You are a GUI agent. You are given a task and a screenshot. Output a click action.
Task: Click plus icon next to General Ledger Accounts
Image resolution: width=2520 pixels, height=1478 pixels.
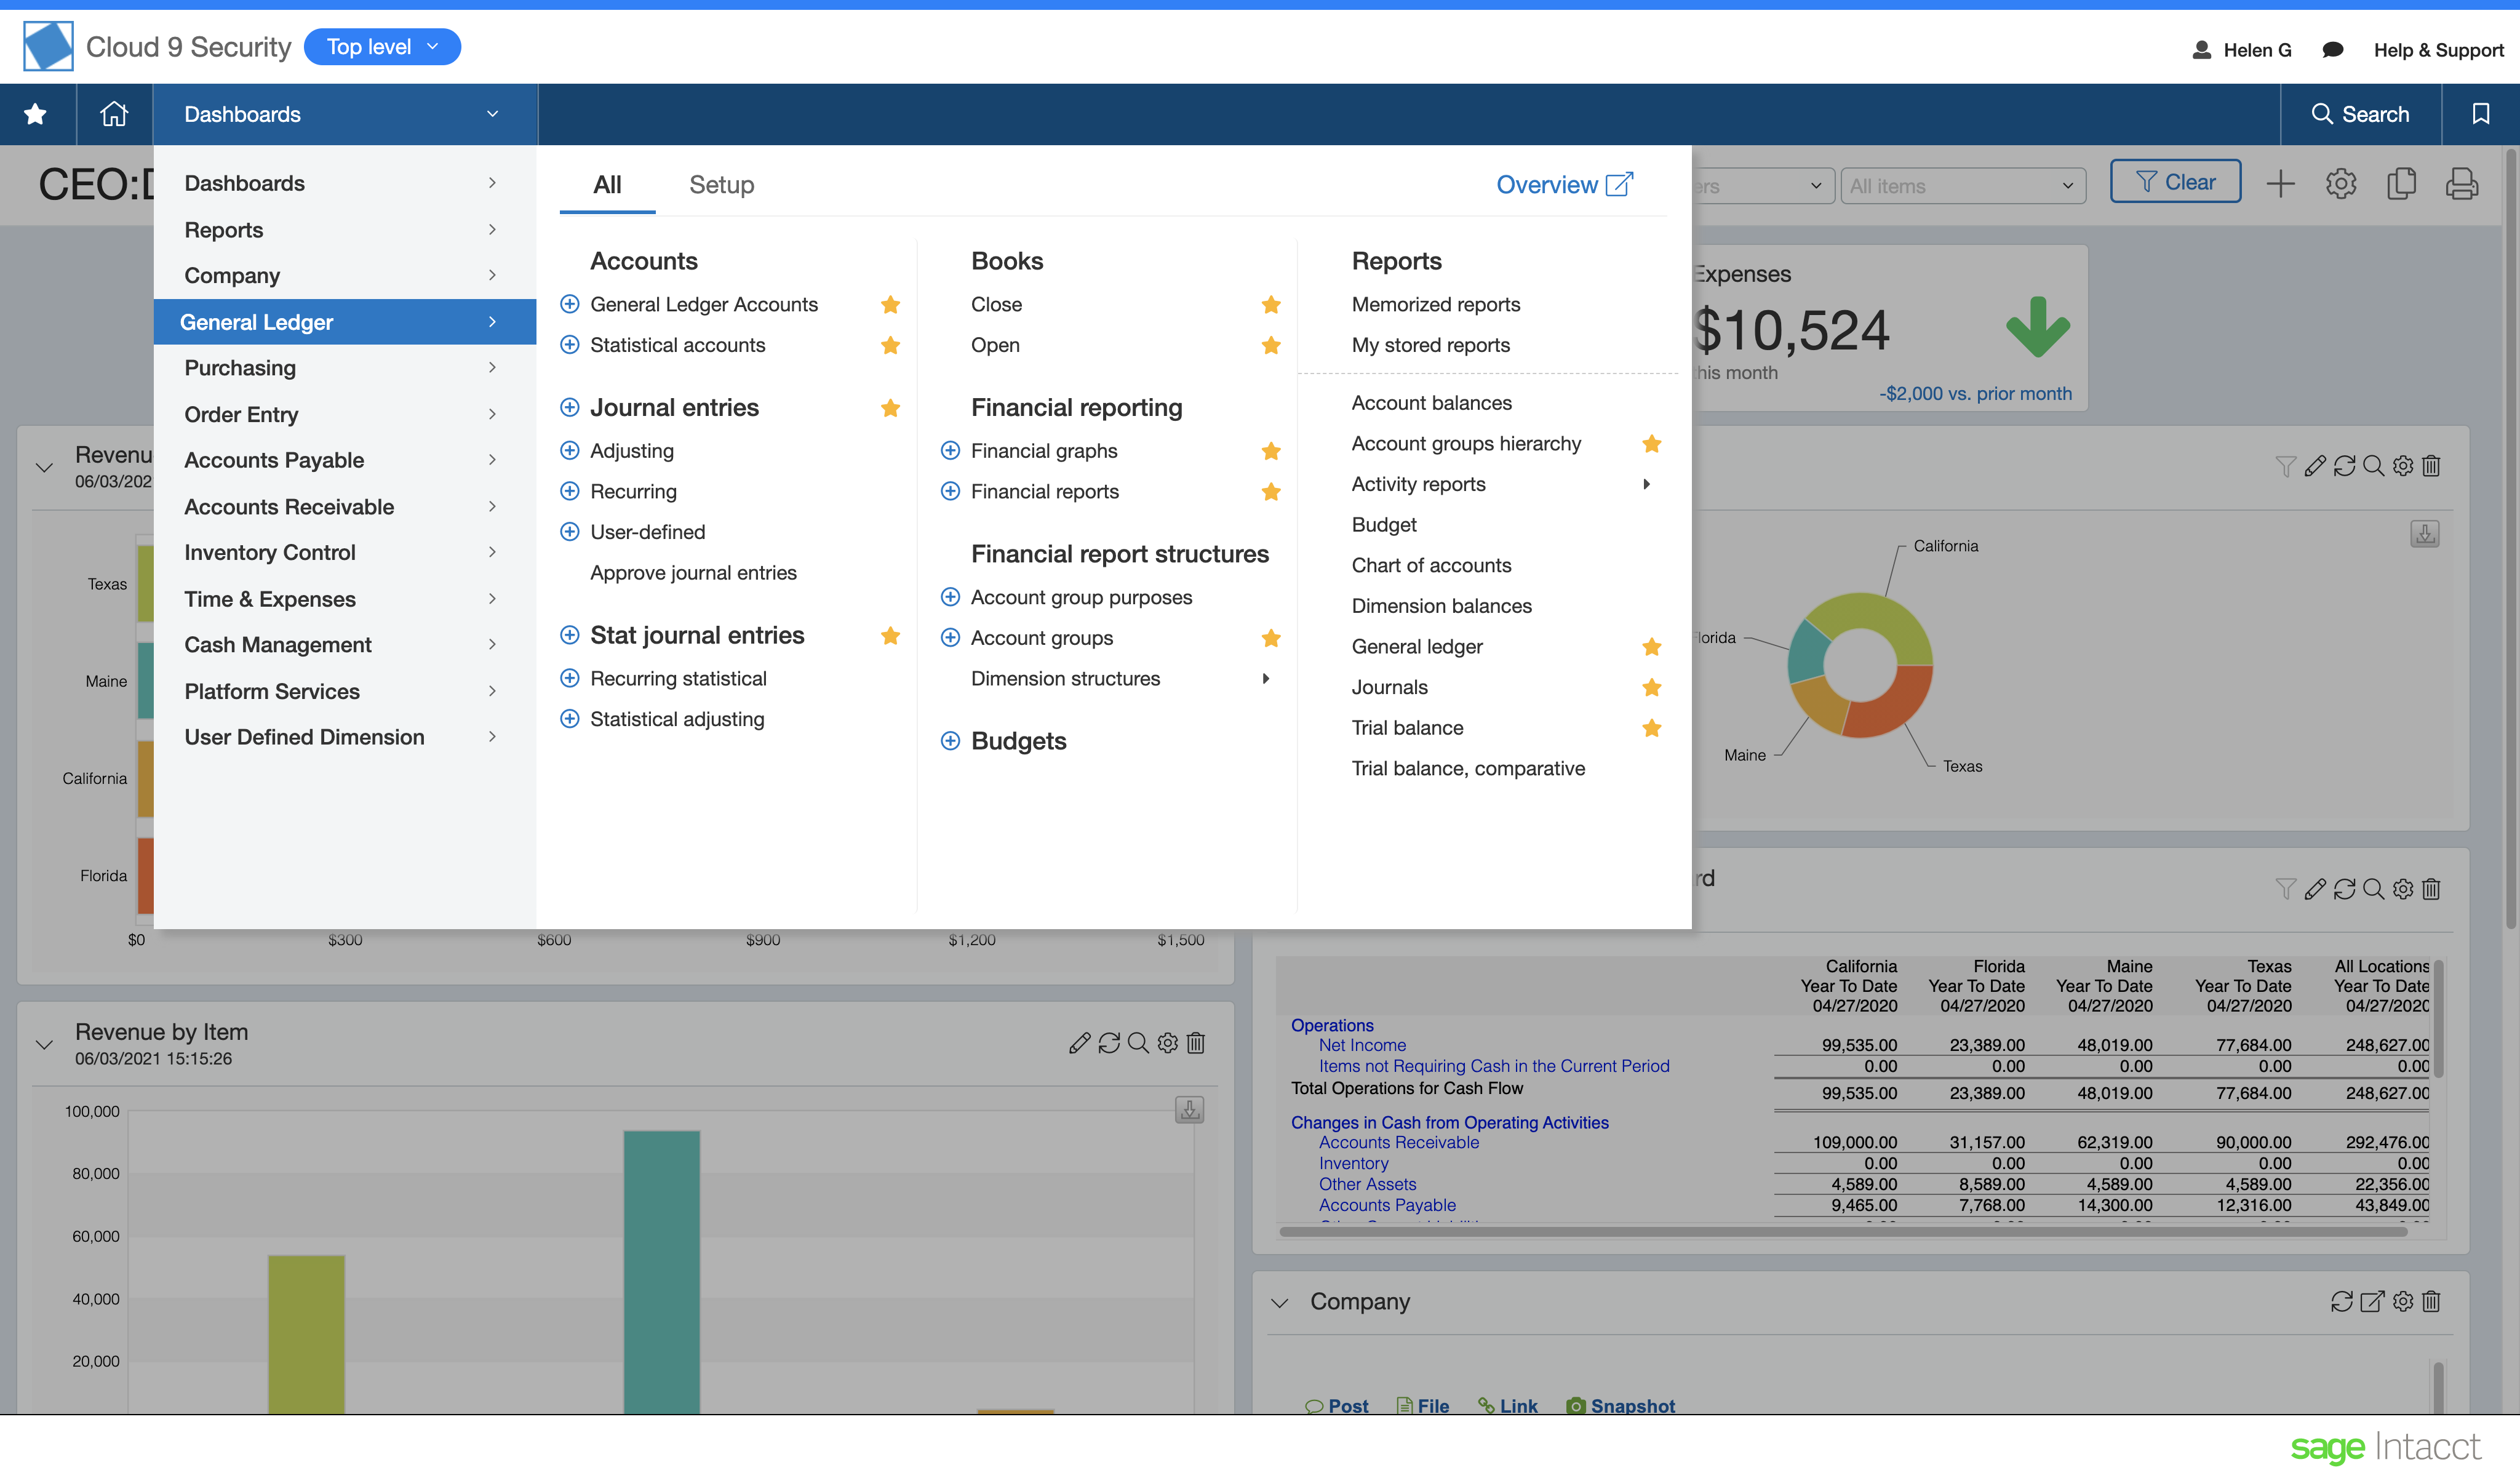570,304
